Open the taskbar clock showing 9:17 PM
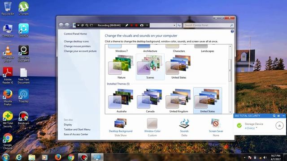 [276, 157]
